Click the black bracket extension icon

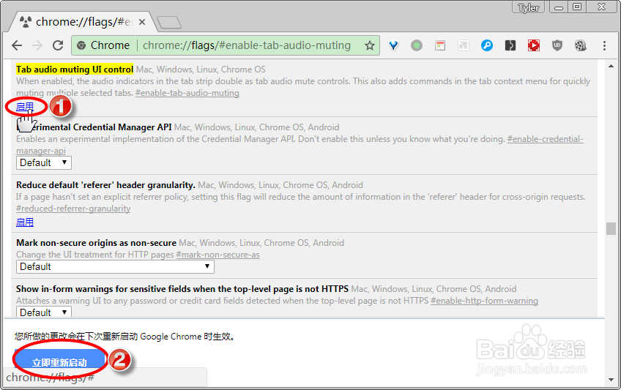click(510, 46)
